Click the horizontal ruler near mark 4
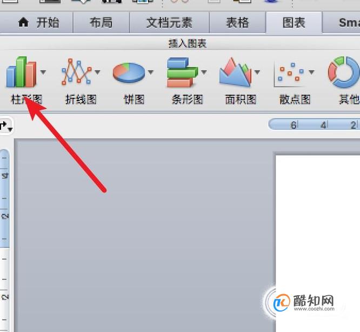Viewport: 360px width, 332px height. click(x=323, y=125)
